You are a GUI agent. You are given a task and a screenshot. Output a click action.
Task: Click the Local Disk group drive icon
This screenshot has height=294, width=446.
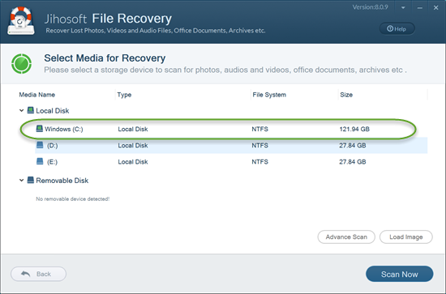pyautogui.click(x=31, y=110)
